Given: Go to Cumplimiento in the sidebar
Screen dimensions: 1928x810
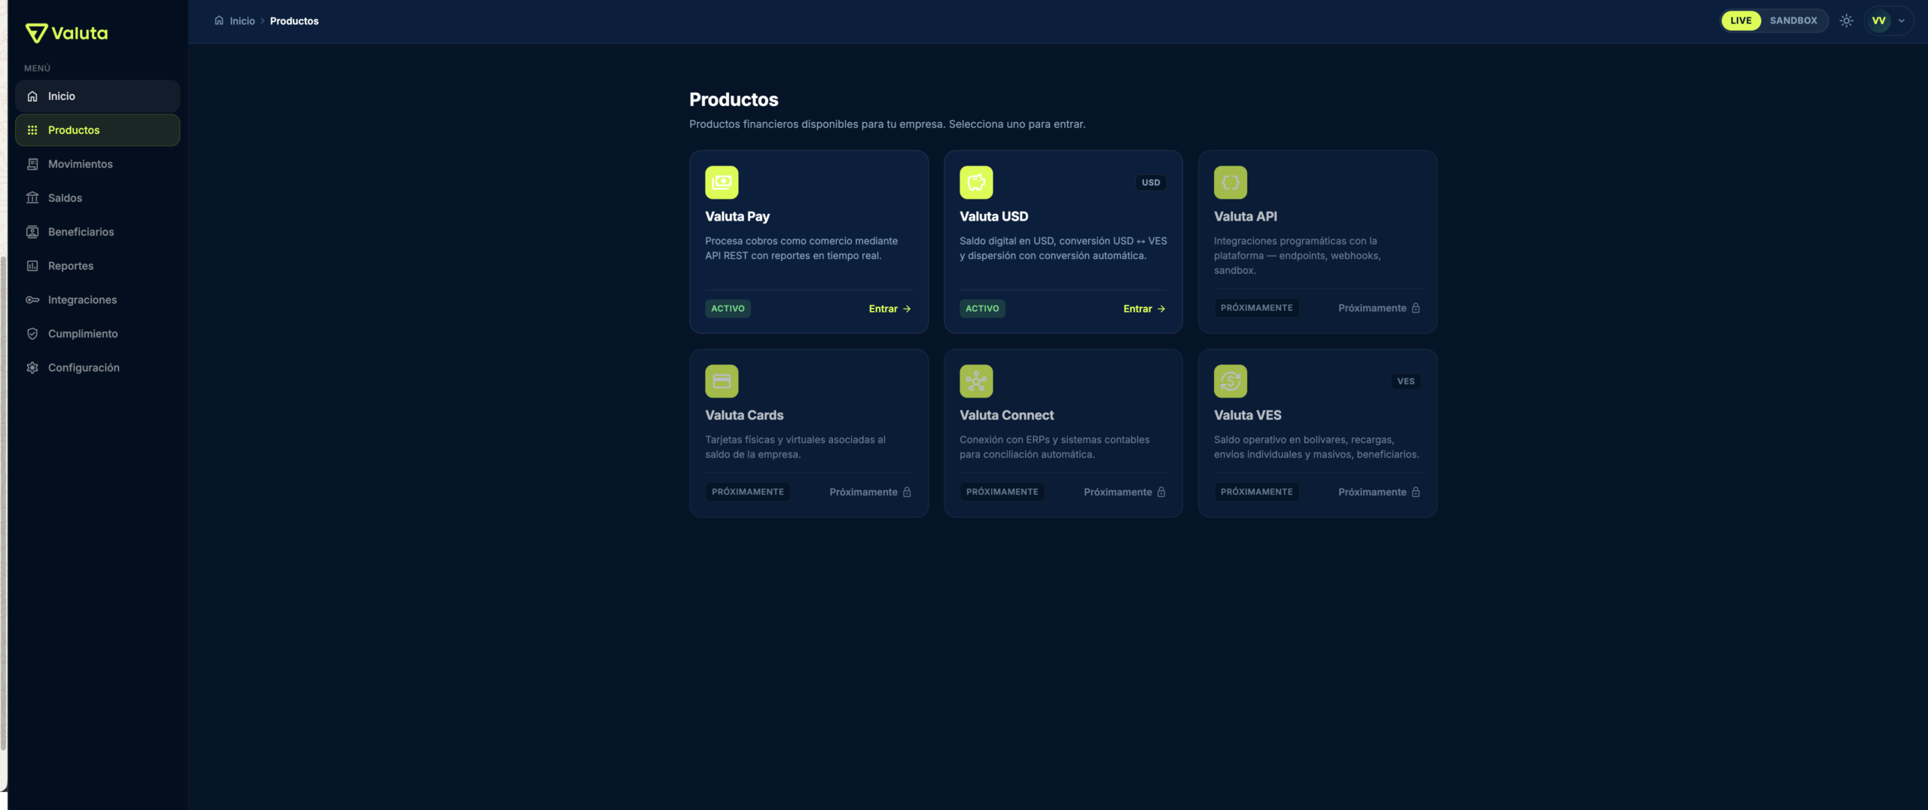Looking at the screenshot, I should (98, 333).
